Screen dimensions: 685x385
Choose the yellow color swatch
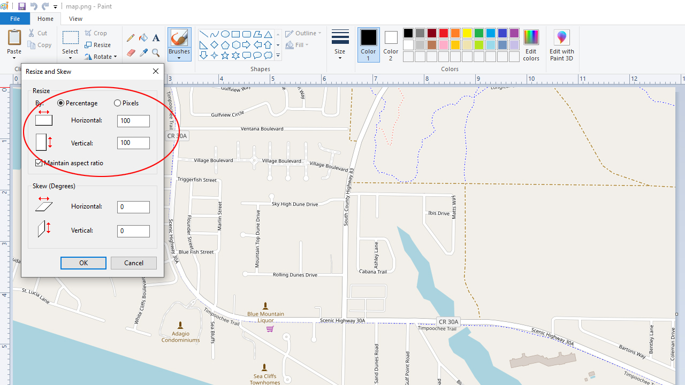click(x=467, y=33)
